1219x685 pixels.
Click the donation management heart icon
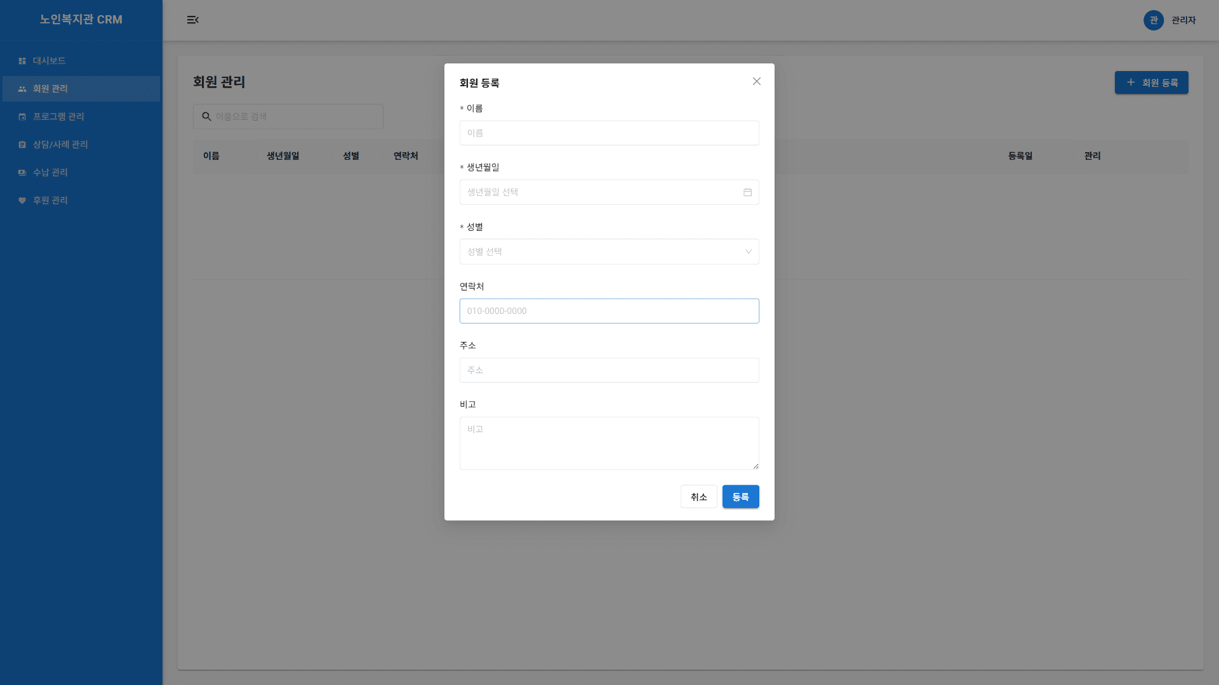pos(22,200)
